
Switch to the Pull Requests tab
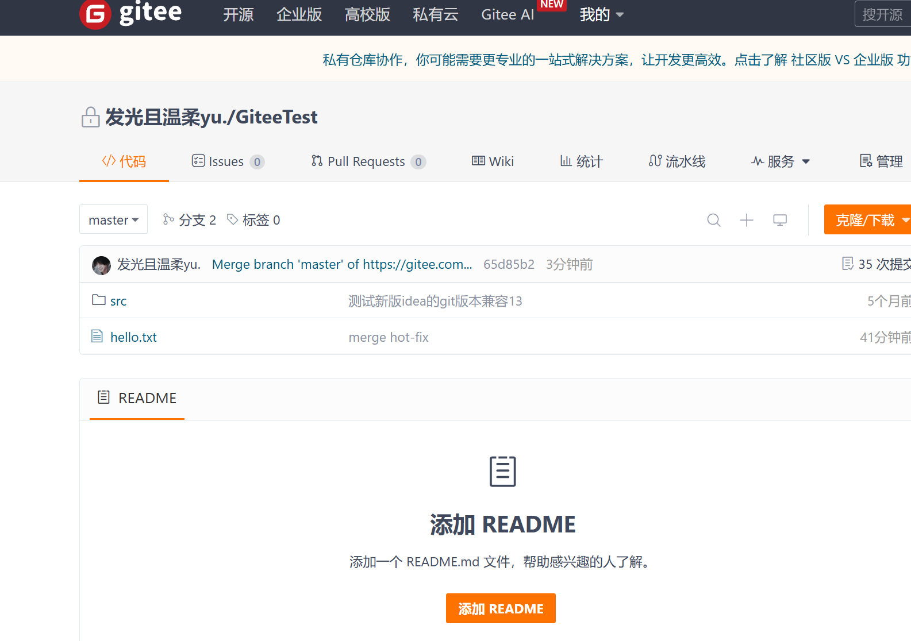tap(368, 161)
